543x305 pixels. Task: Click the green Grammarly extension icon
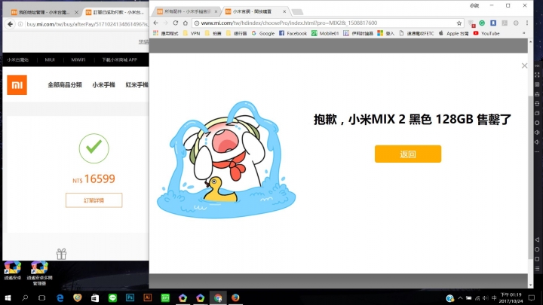click(x=482, y=23)
